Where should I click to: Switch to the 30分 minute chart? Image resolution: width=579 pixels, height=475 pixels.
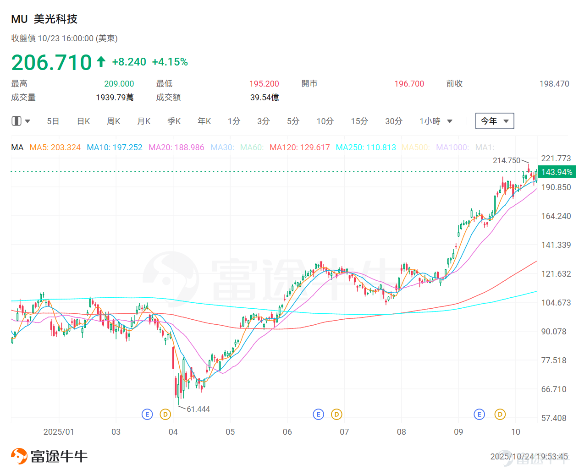(394, 121)
